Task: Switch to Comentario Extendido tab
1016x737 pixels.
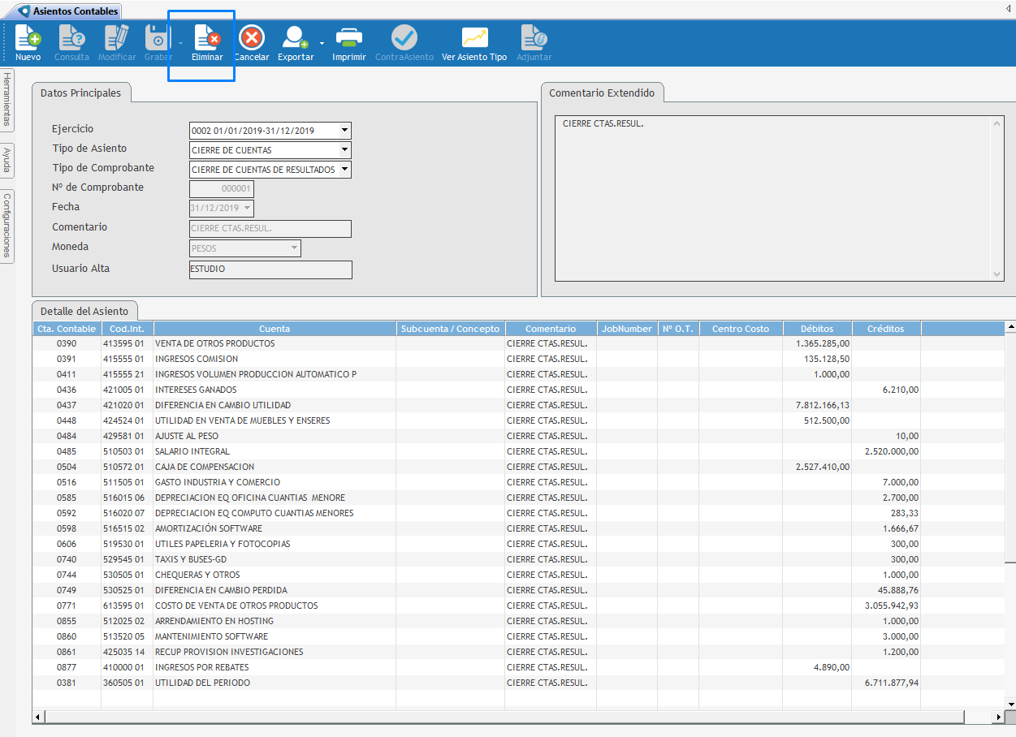Action: (602, 93)
